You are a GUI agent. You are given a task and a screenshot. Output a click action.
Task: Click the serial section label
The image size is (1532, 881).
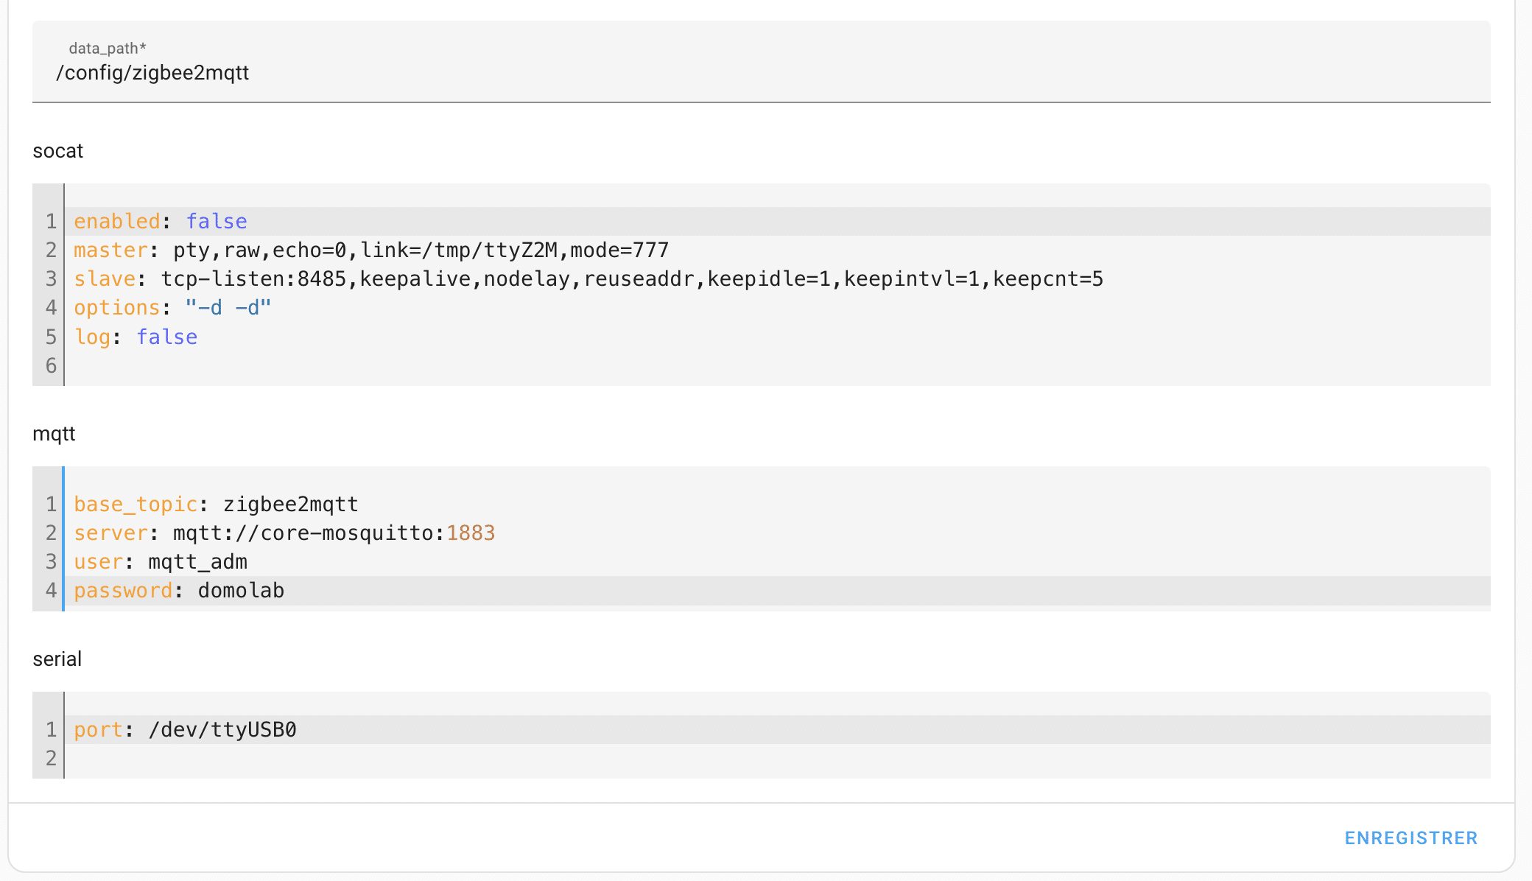(57, 659)
